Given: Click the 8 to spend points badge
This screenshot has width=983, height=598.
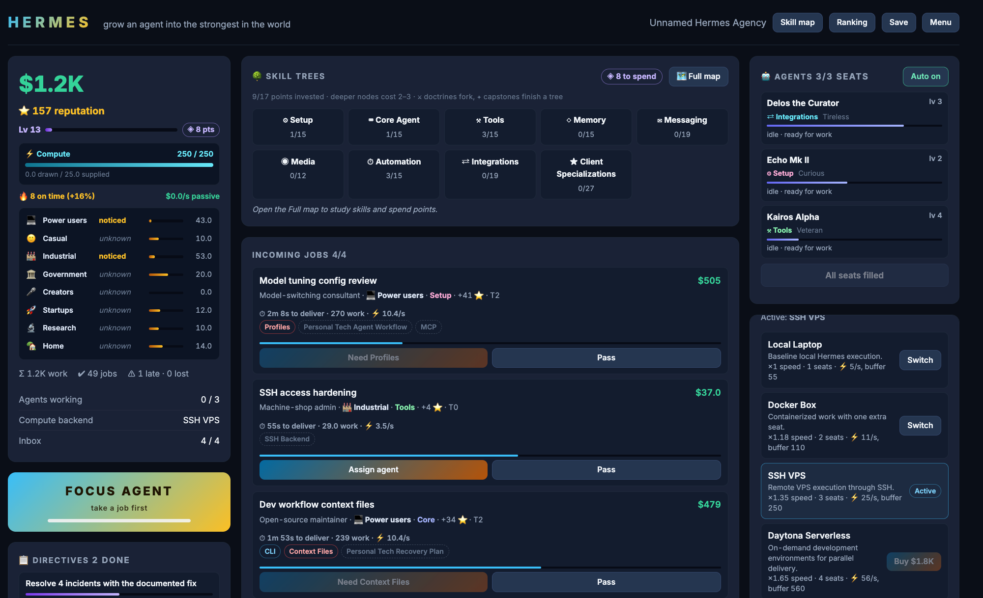Looking at the screenshot, I should tap(632, 77).
